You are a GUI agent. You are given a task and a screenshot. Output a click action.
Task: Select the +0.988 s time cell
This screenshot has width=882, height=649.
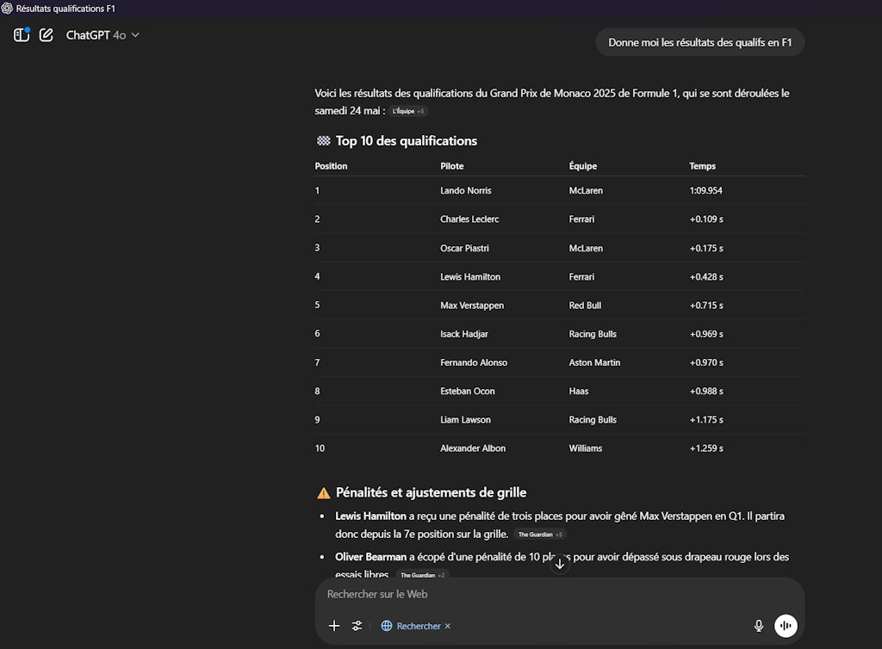[706, 391]
